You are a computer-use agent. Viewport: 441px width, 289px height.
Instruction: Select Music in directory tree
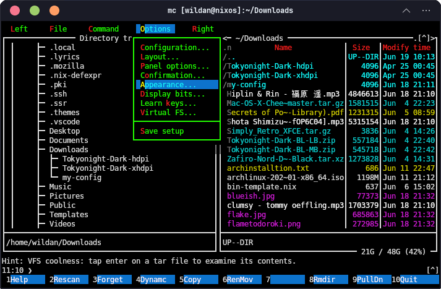coord(60,186)
